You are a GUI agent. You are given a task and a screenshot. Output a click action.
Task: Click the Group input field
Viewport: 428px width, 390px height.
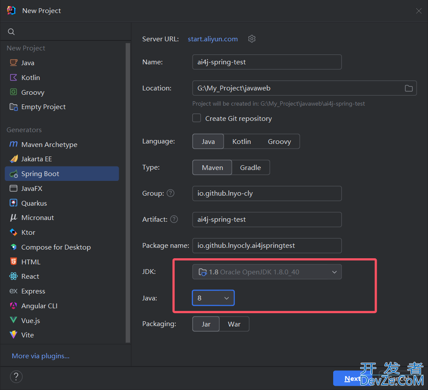click(x=267, y=193)
